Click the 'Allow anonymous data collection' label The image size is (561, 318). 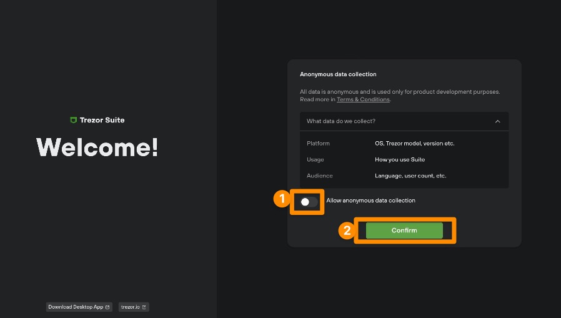pyautogui.click(x=370, y=201)
